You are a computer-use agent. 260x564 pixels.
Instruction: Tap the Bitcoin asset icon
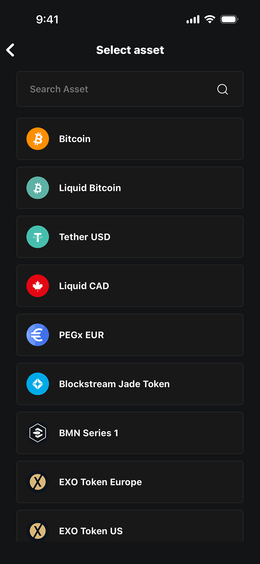coord(37,138)
